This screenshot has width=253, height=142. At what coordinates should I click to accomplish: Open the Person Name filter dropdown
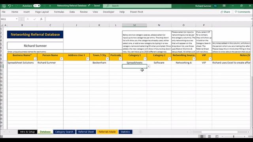pos(62,59)
